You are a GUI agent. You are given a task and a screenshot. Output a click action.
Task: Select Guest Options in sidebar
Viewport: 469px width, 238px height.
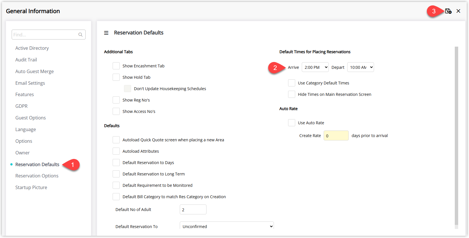(30, 118)
